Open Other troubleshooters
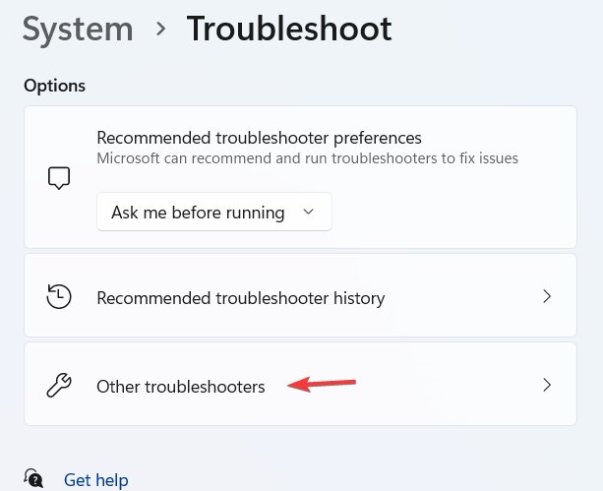 (181, 387)
